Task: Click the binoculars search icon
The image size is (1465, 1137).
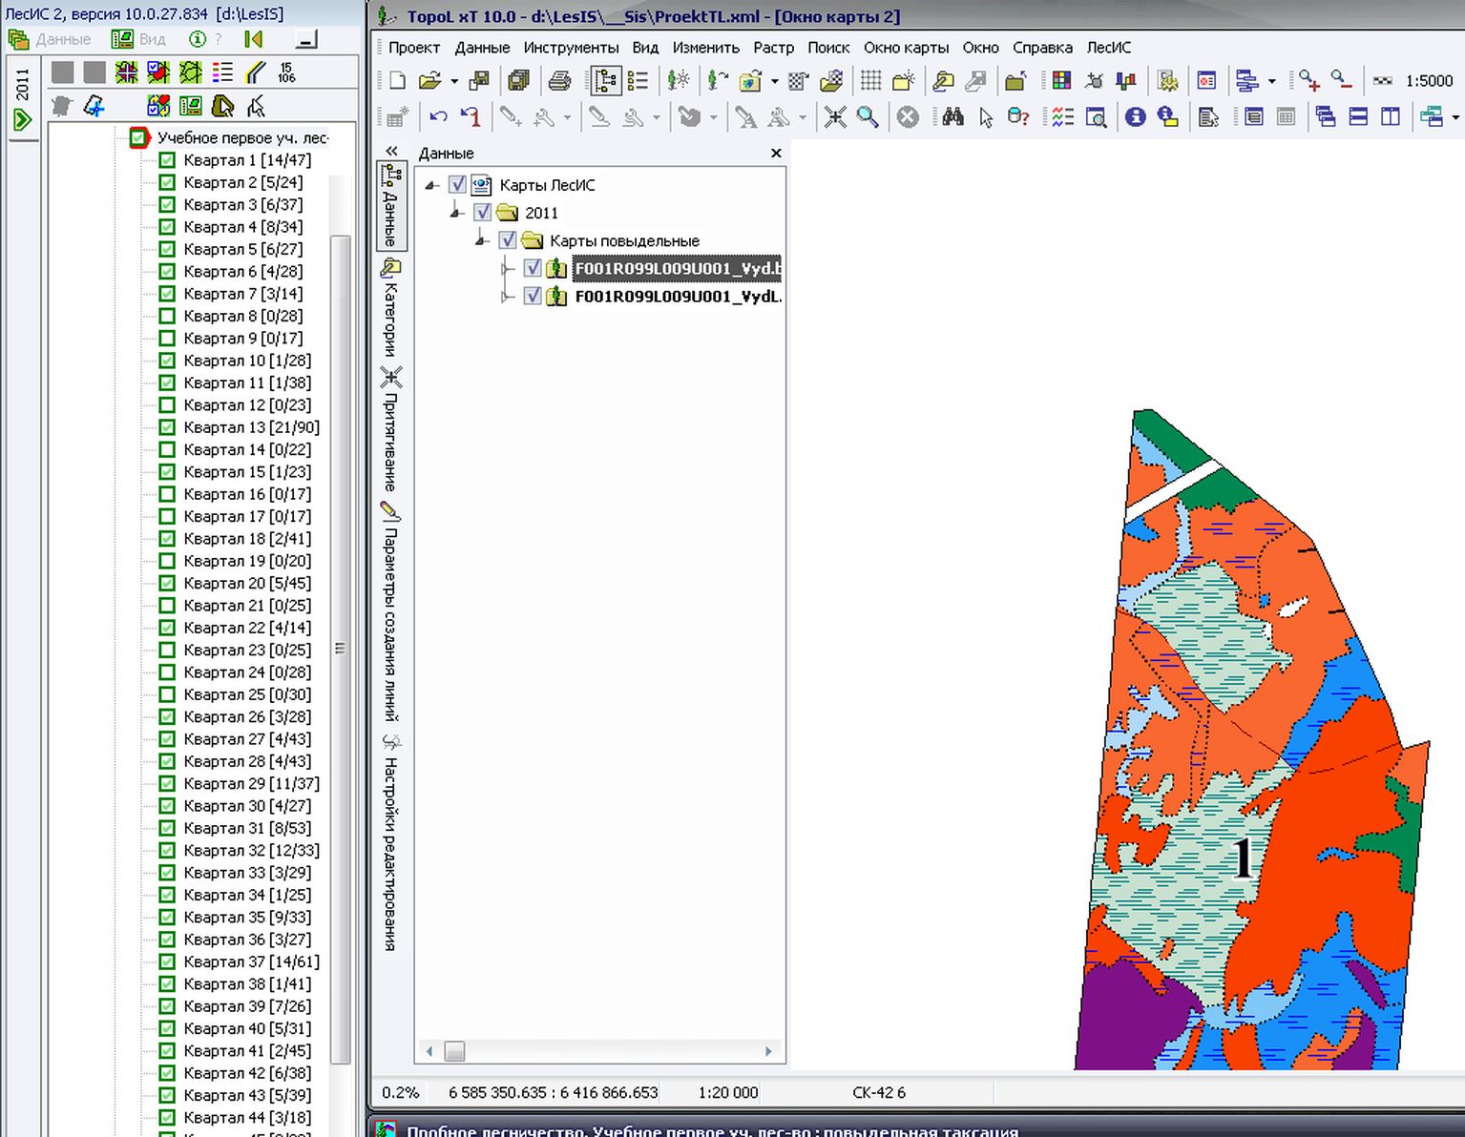Action: (x=952, y=117)
